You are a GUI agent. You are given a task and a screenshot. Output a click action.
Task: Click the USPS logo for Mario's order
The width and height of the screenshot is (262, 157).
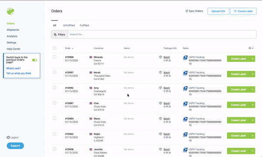185,119
